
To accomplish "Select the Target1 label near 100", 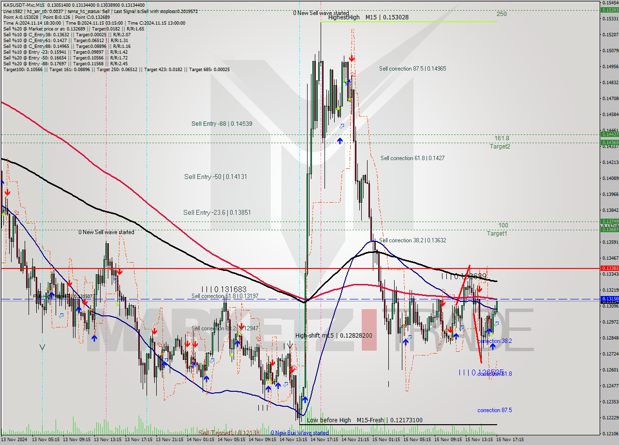I will tap(497, 234).
